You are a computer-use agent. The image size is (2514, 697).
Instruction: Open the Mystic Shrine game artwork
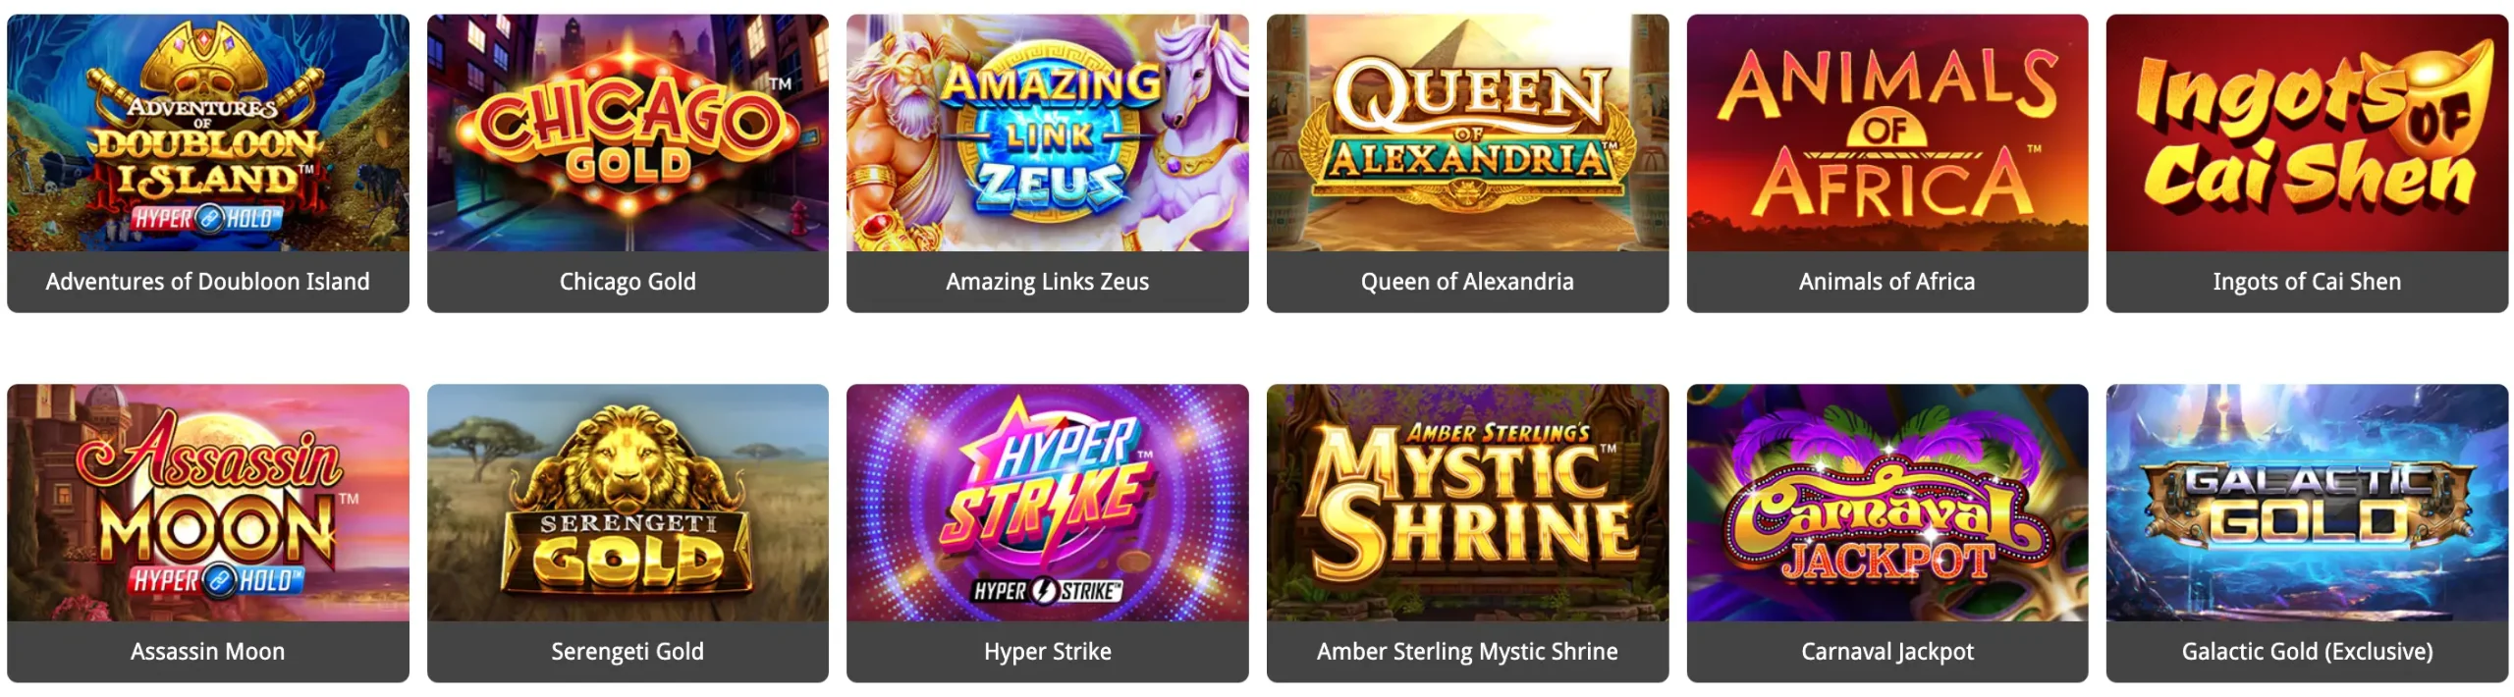click(1467, 503)
